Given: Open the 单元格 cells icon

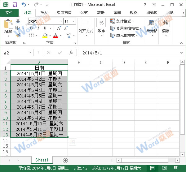Looking at the screenshot, I should (x=152, y=23).
